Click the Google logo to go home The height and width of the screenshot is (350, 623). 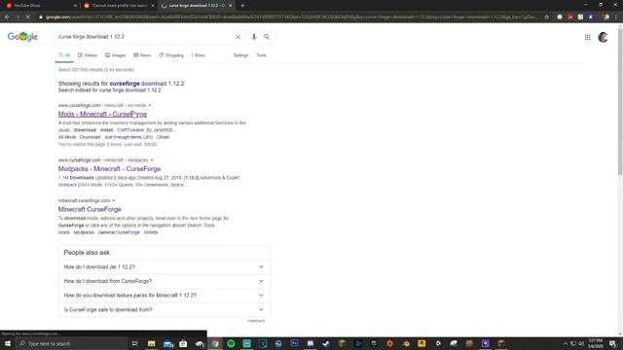[22, 37]
